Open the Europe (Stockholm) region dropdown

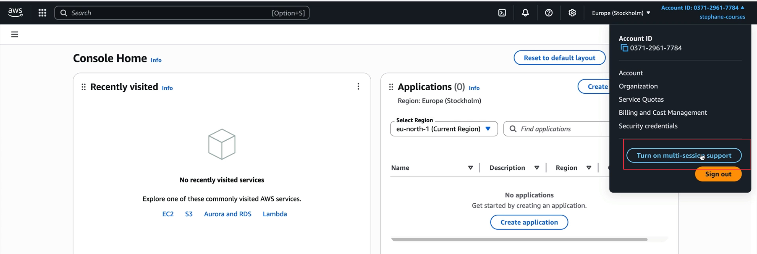pos(621,13)
